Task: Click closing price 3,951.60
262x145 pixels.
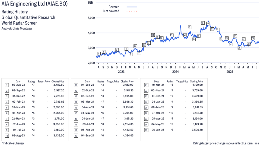Action: click(128, 107)
